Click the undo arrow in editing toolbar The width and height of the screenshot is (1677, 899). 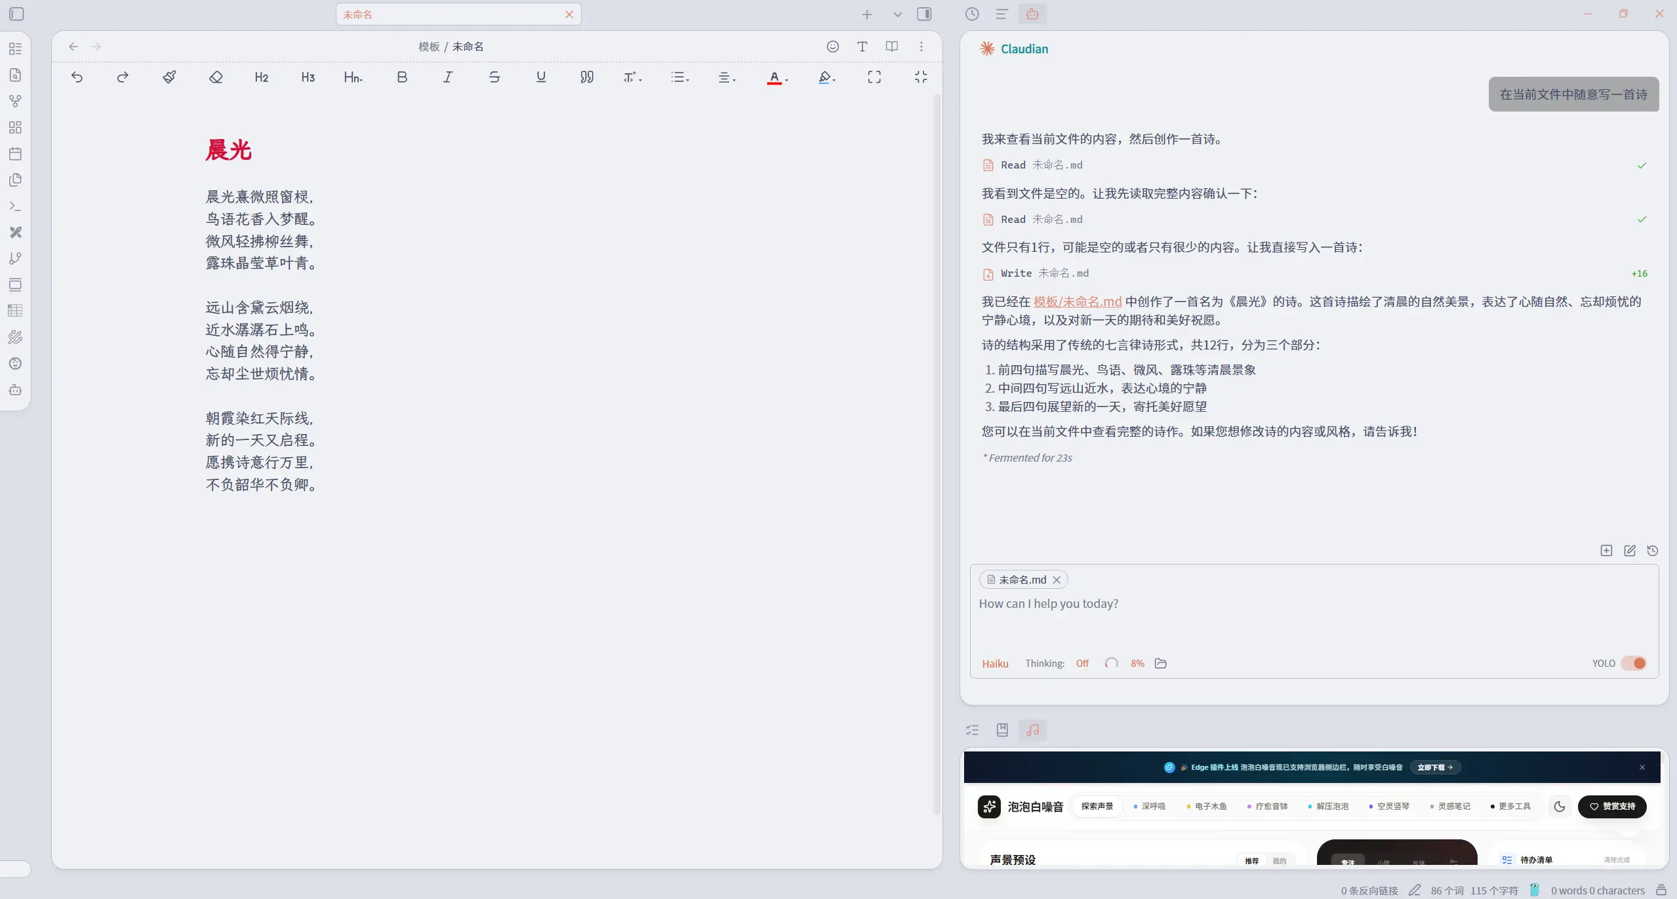click(77, 77)
